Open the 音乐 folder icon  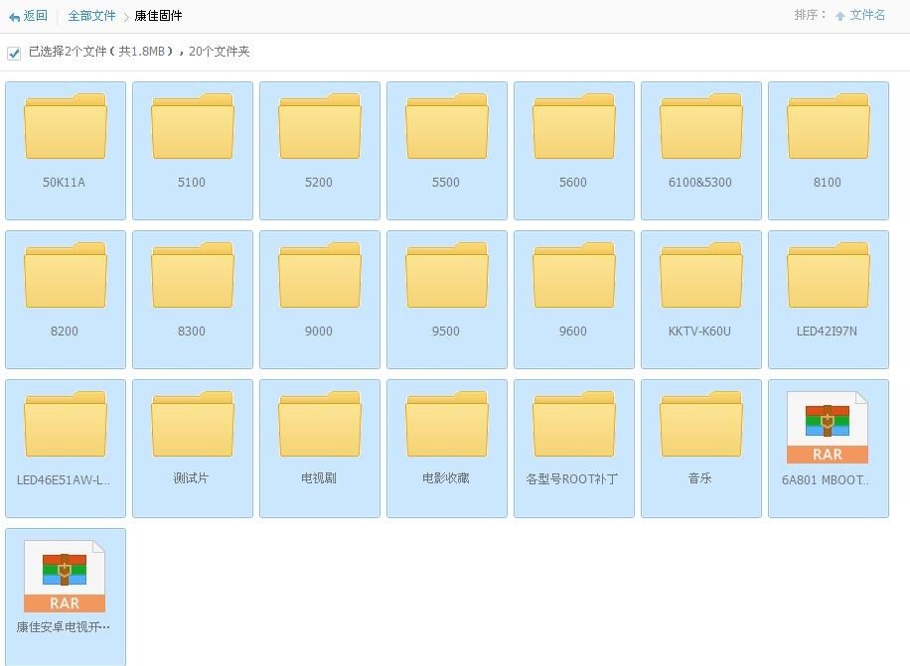tap(700, 424)
